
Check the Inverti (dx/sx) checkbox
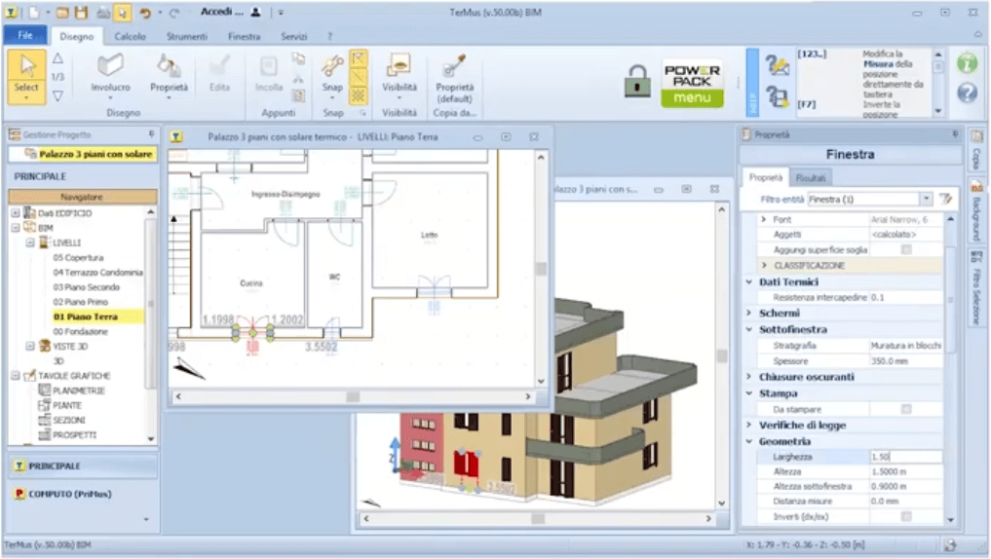tap(906, 516)
